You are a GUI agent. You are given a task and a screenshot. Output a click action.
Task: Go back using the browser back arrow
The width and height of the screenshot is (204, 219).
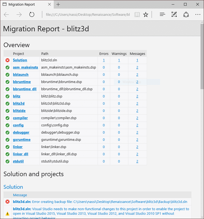pyautogui.click(x=6, y=14)
